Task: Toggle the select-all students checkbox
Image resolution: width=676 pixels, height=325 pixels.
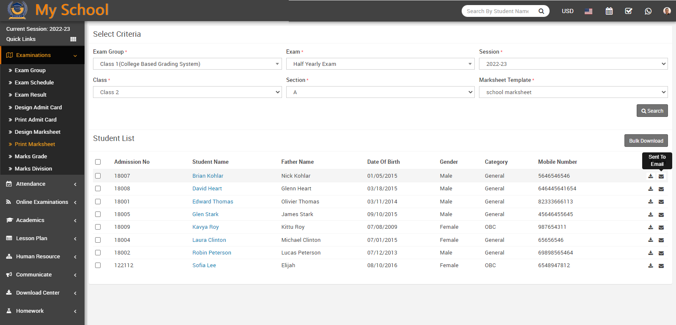Action: pyautogui.click(x=98, y=162)
